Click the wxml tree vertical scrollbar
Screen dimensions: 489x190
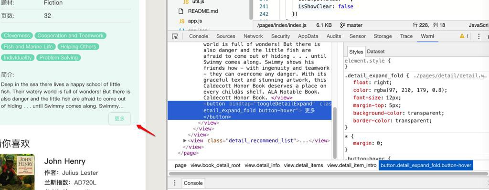[x=335, y=133]
